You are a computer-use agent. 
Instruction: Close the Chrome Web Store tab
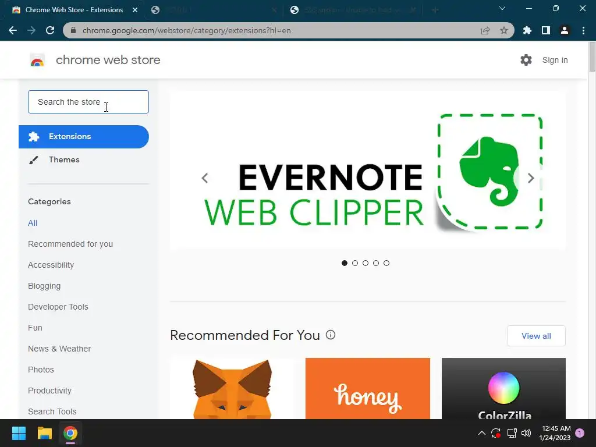(x=135, y=10)
